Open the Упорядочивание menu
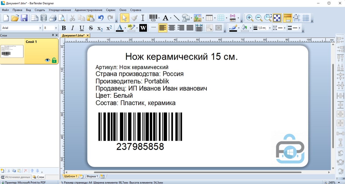This screenshot has width=345, height=184. coord(60,10)
